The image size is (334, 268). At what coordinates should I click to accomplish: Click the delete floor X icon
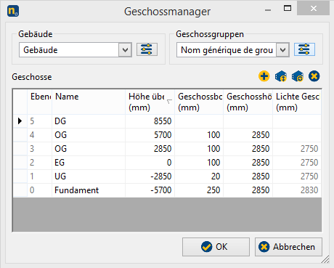pyautogui.click(x=314, y=76)
